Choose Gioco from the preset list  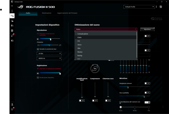click(106, 45)
